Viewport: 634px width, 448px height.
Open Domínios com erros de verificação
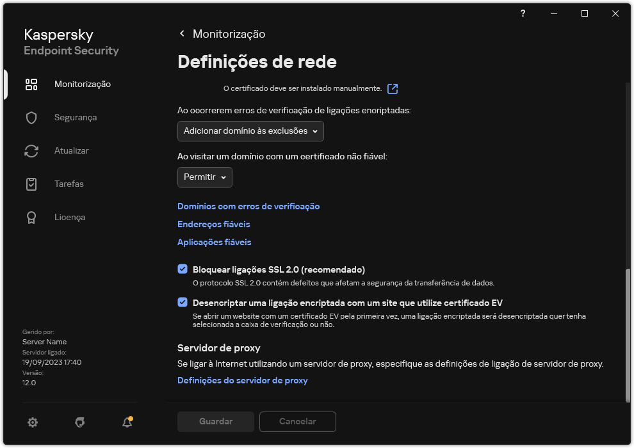(248, 206)
